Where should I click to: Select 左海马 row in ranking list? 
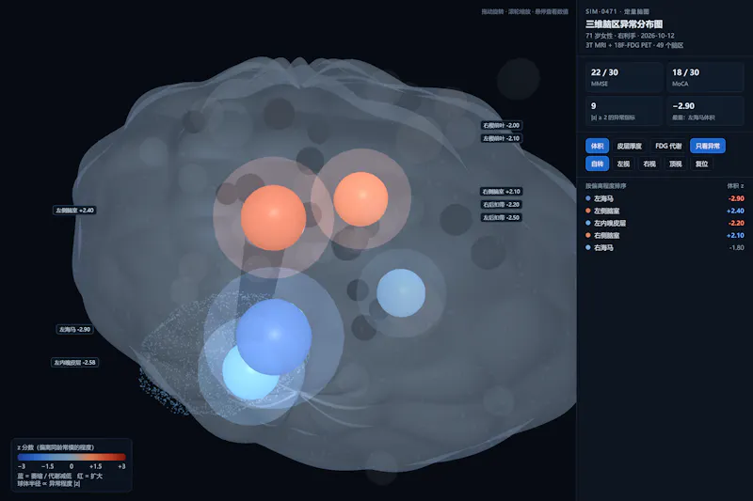click(665, 198)
